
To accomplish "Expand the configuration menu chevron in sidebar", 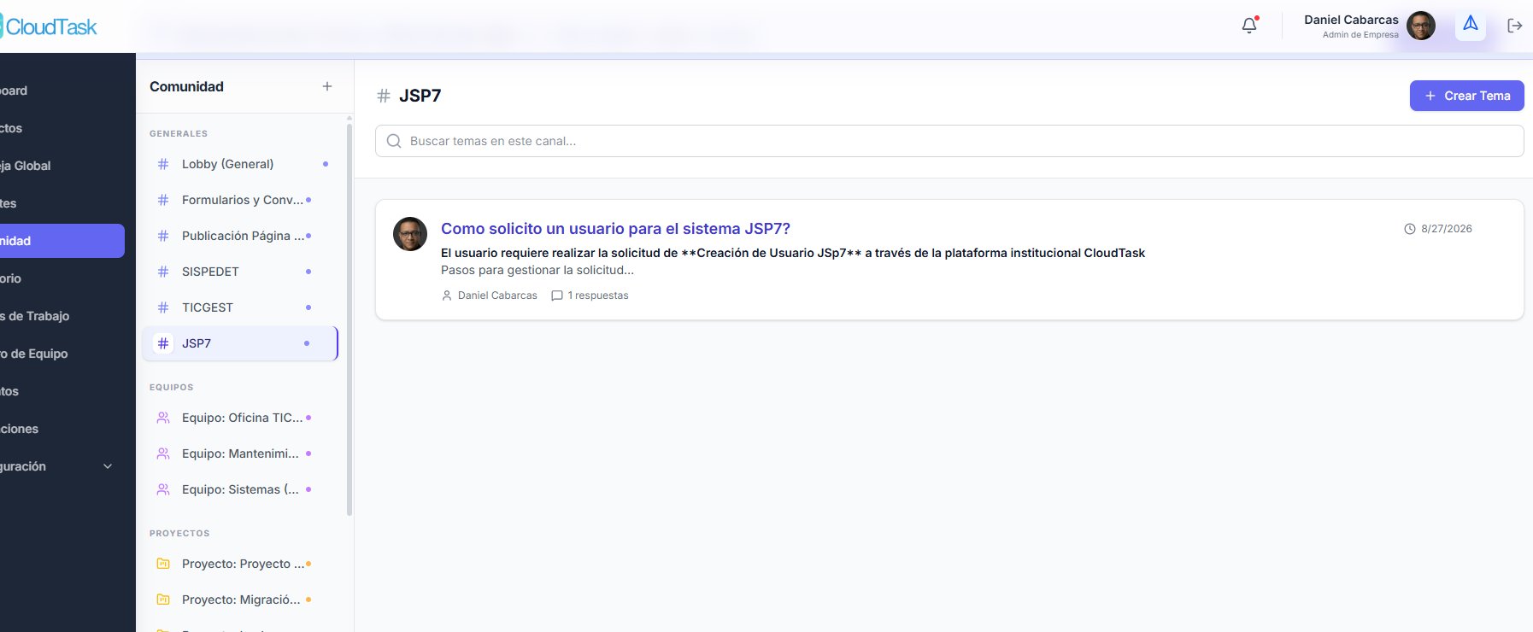I will (x=108, y=466).
